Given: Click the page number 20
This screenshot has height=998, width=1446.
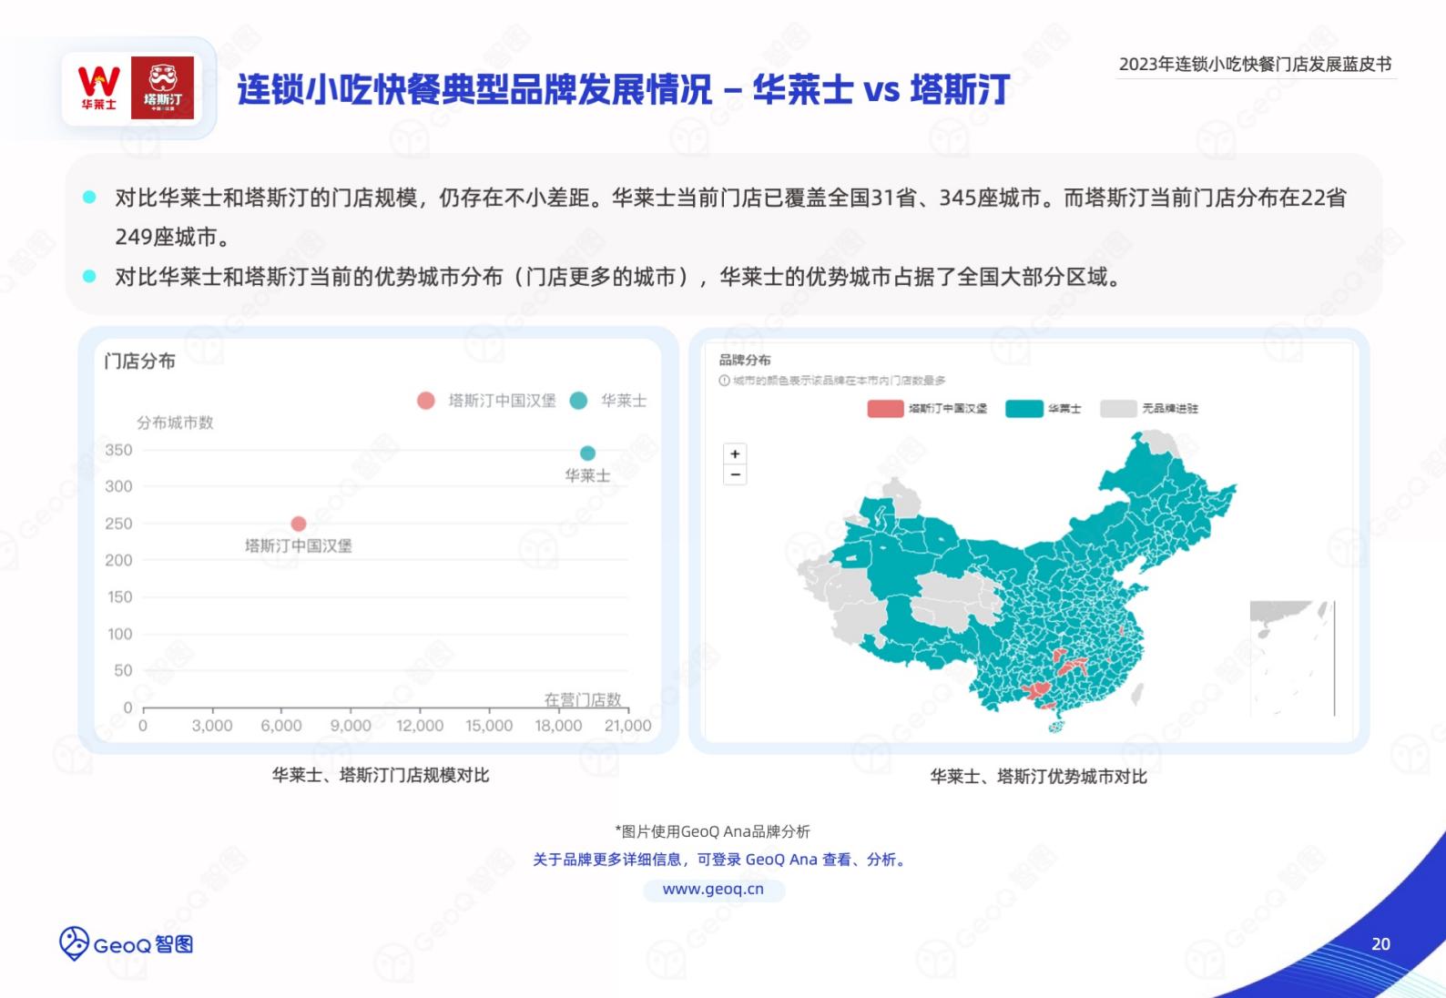Looking at the screenshot, I should pyautogui.click(x=1380, y=944).
